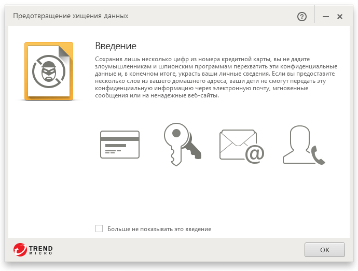The width and height of the screenshot is (358, 271).
Task: Click the 'Больше не показывать это введение' label
Action: pyautogui.click(x=159, y=229)
